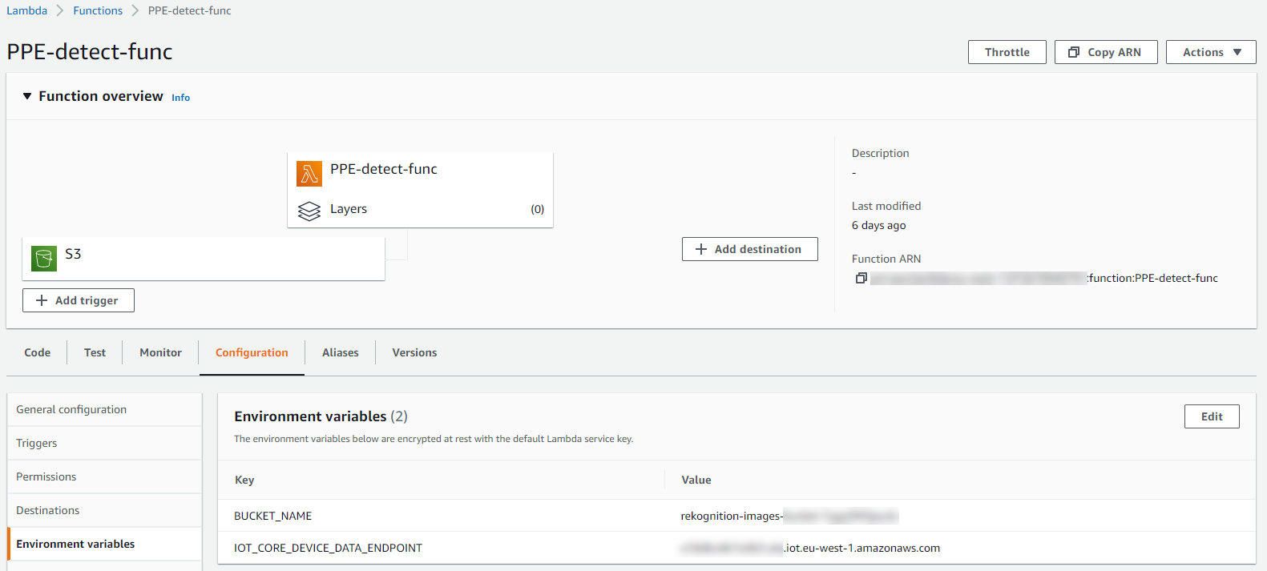
Task: Click the Copy ARN button
Action: coord(1106,52)
